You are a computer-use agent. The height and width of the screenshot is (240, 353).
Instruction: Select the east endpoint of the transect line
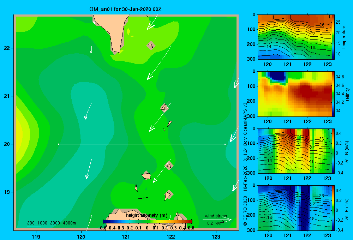click(225, 144)
